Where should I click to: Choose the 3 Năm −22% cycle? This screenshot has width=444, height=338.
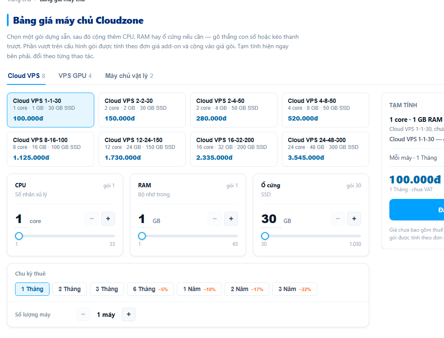point(295,289)
